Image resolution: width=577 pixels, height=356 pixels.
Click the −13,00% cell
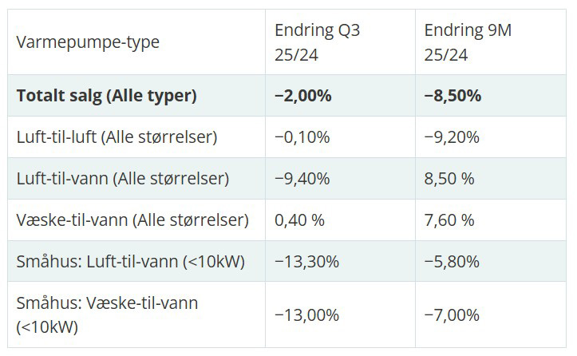point(306,314)
